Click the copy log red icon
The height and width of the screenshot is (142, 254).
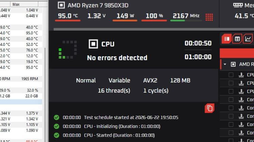click(209, 108)
